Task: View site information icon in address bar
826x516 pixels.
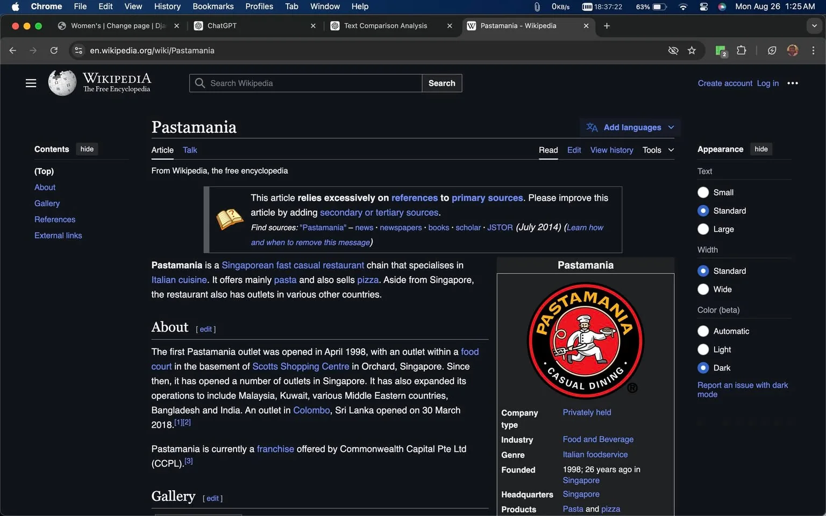Action: click(79, 50)
